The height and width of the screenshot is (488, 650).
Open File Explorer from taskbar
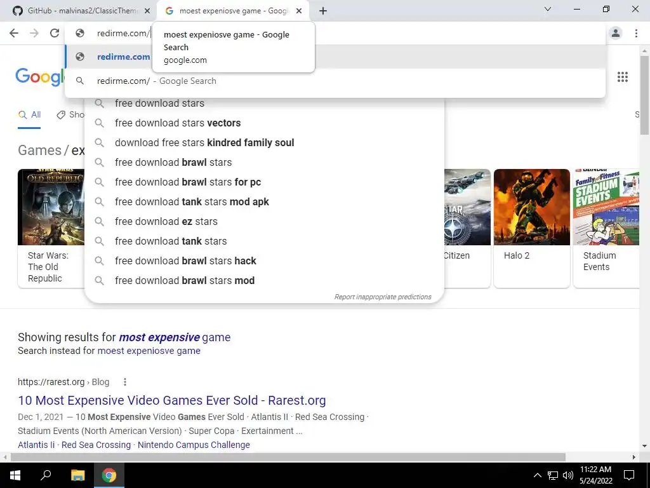click(x=77, y=475)
